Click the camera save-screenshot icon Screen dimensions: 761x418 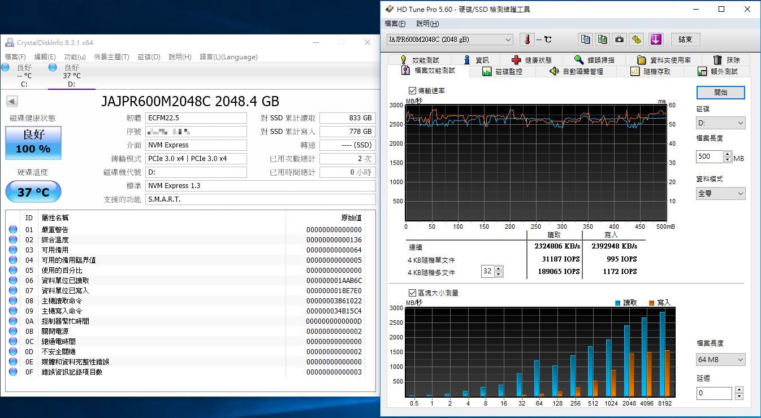620,40
